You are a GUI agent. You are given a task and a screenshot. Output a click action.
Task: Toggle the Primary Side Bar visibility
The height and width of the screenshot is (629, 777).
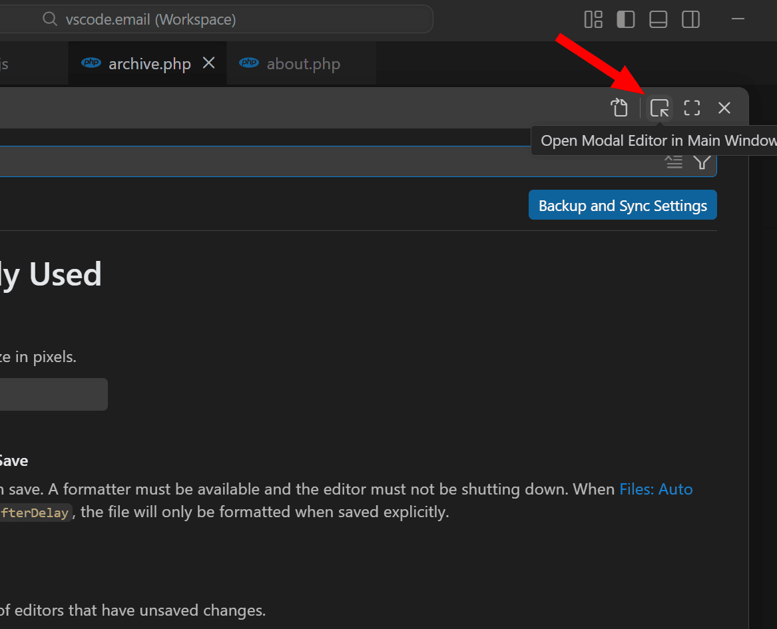click(625, 19)
